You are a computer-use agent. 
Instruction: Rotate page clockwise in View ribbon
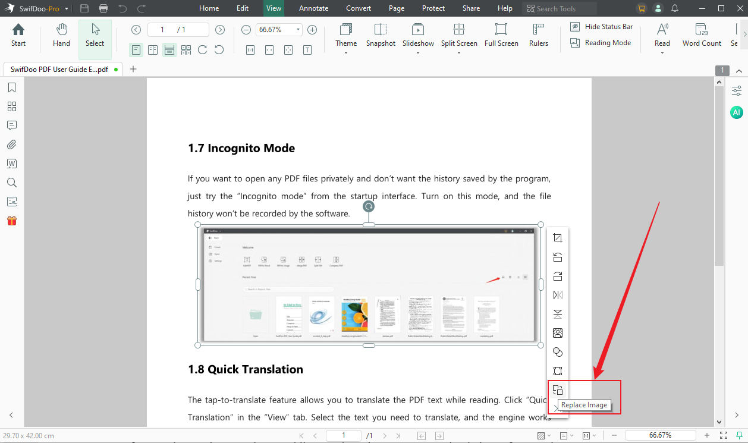click(203, 50)
